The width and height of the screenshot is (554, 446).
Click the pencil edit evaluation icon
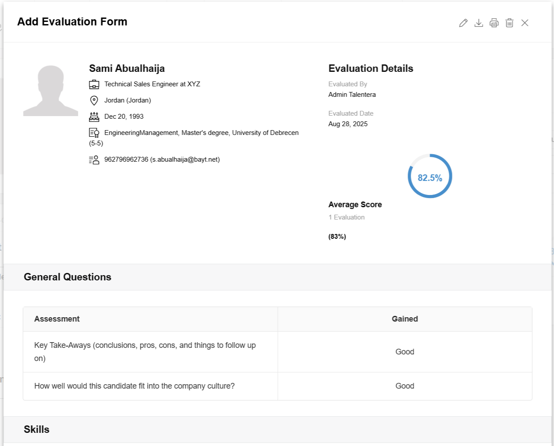tap(463, 23)
